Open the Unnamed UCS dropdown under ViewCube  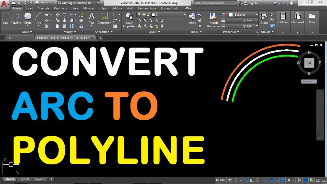(309, 81)
